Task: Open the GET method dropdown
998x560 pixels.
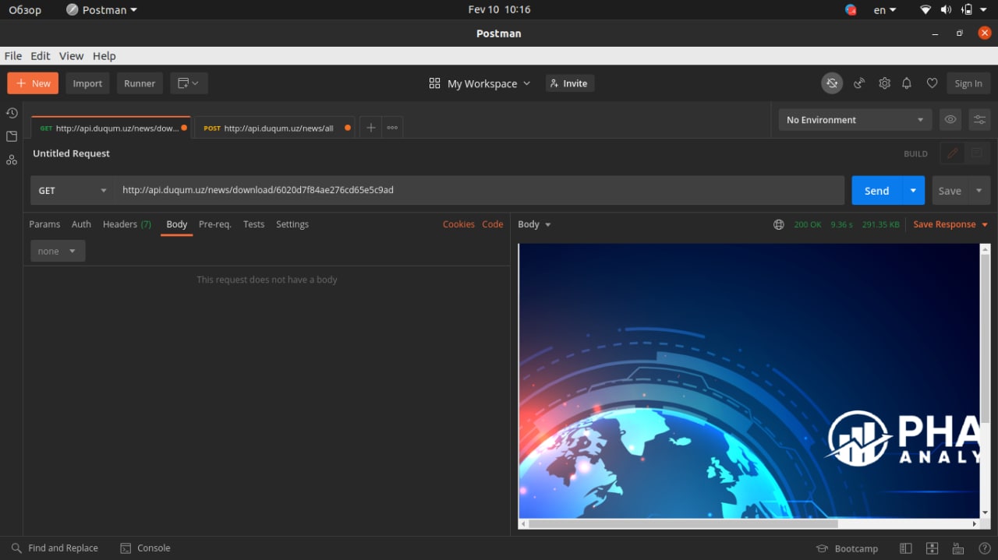Action: click(73, 190)
